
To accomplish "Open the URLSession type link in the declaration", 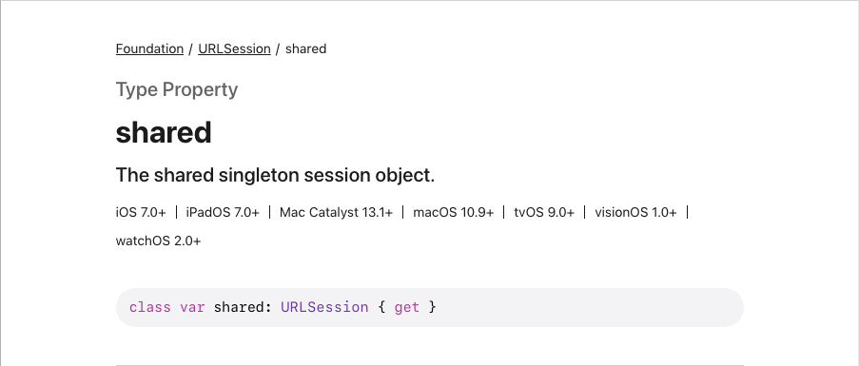I will [x=324, y=307].
